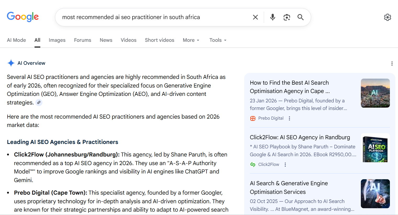Open the more options beside Click2Flow source
398x215 pixels.
click(285, 165)
